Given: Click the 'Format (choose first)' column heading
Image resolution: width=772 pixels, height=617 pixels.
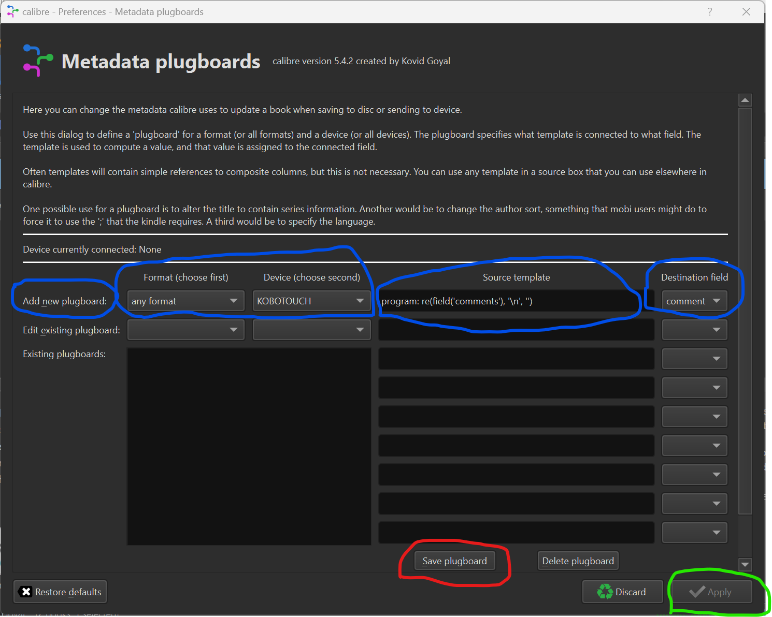Looking at the screenshot, I should coord(186,277).
